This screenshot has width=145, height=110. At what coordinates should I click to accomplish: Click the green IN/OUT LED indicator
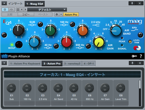coord(12,44)
